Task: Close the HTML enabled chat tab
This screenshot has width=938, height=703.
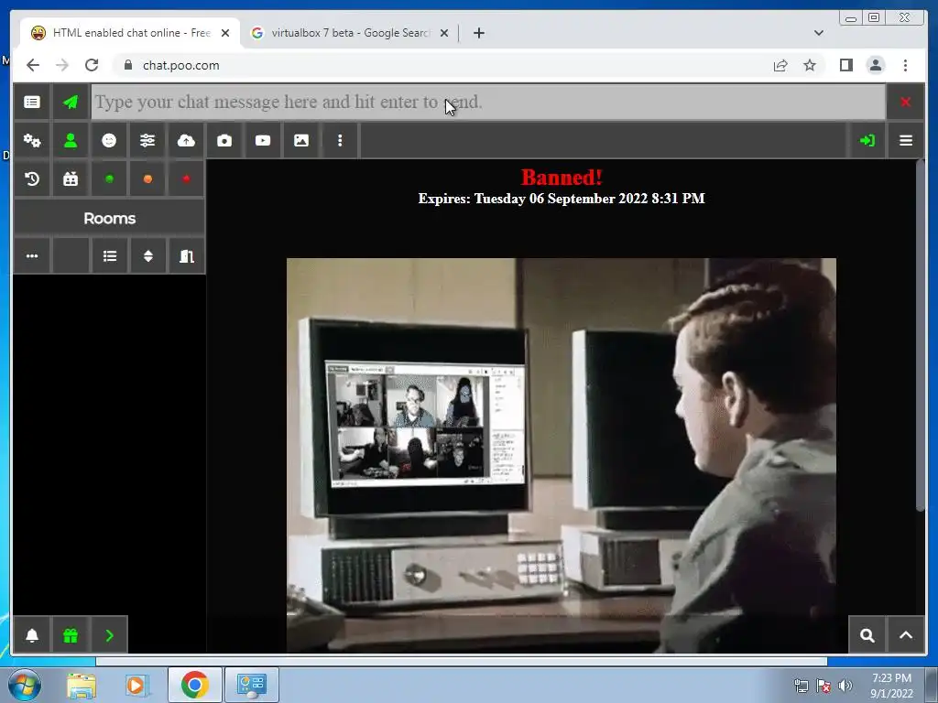Action: coord(225,33)
